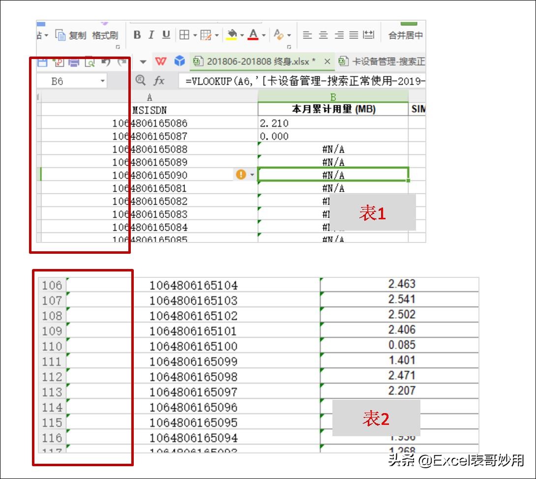Click the Save icon

tap(42, 62)
